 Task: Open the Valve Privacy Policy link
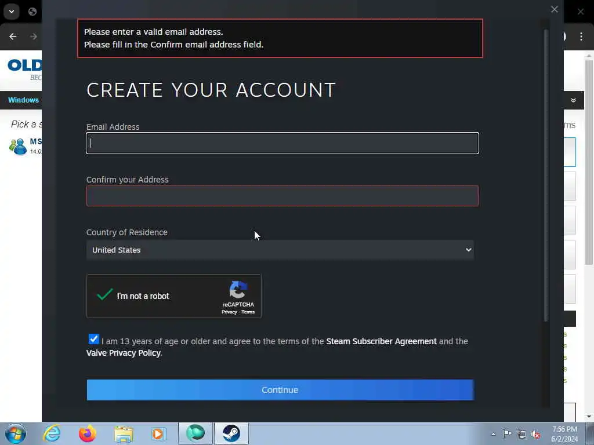123,353
